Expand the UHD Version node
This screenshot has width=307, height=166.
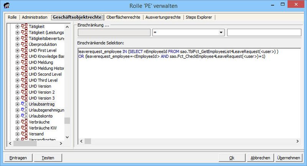(17, 86)
